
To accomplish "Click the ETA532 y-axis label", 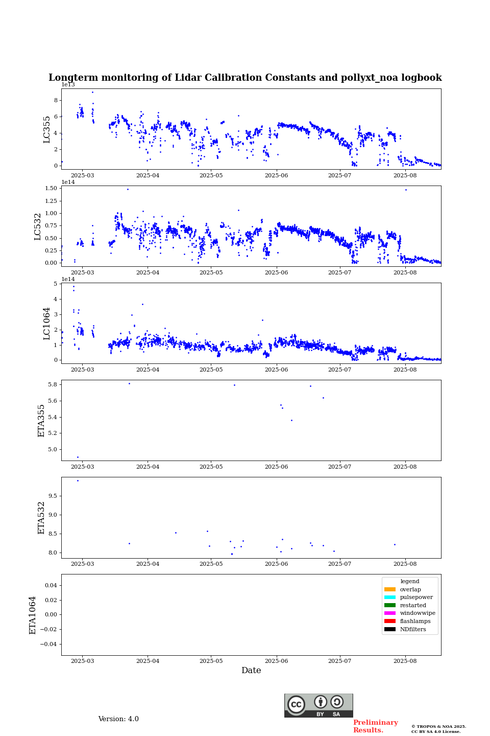I will click(41, 518).
